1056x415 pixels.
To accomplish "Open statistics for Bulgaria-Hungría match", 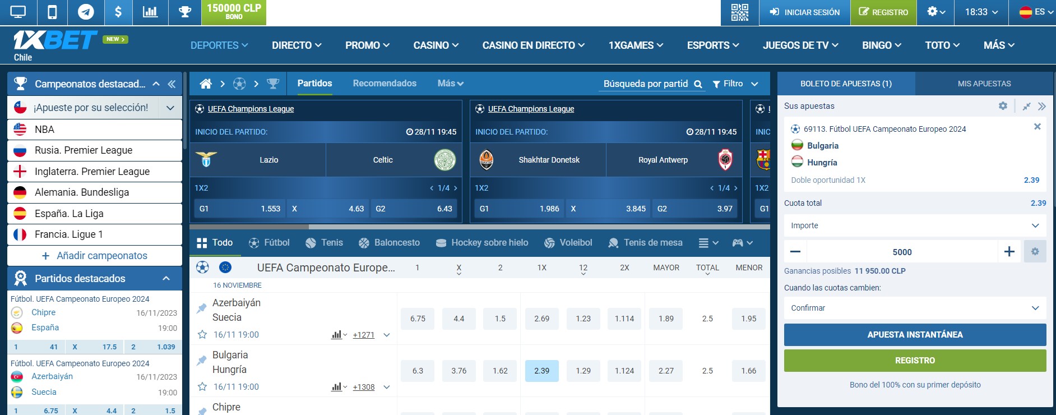I will [x=339, y=387].
